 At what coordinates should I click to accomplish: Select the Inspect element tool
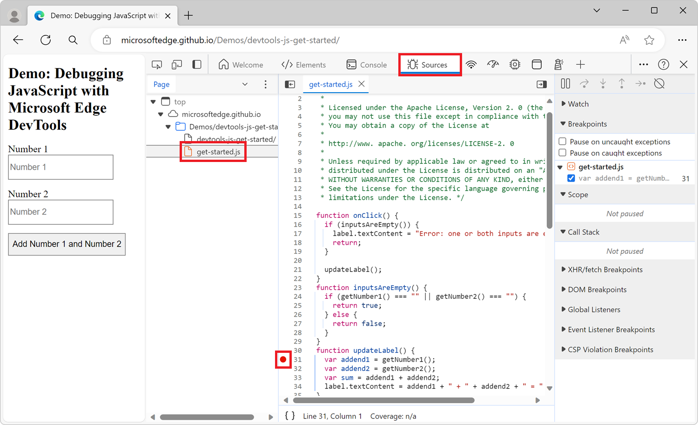click(x=157, y=64)
